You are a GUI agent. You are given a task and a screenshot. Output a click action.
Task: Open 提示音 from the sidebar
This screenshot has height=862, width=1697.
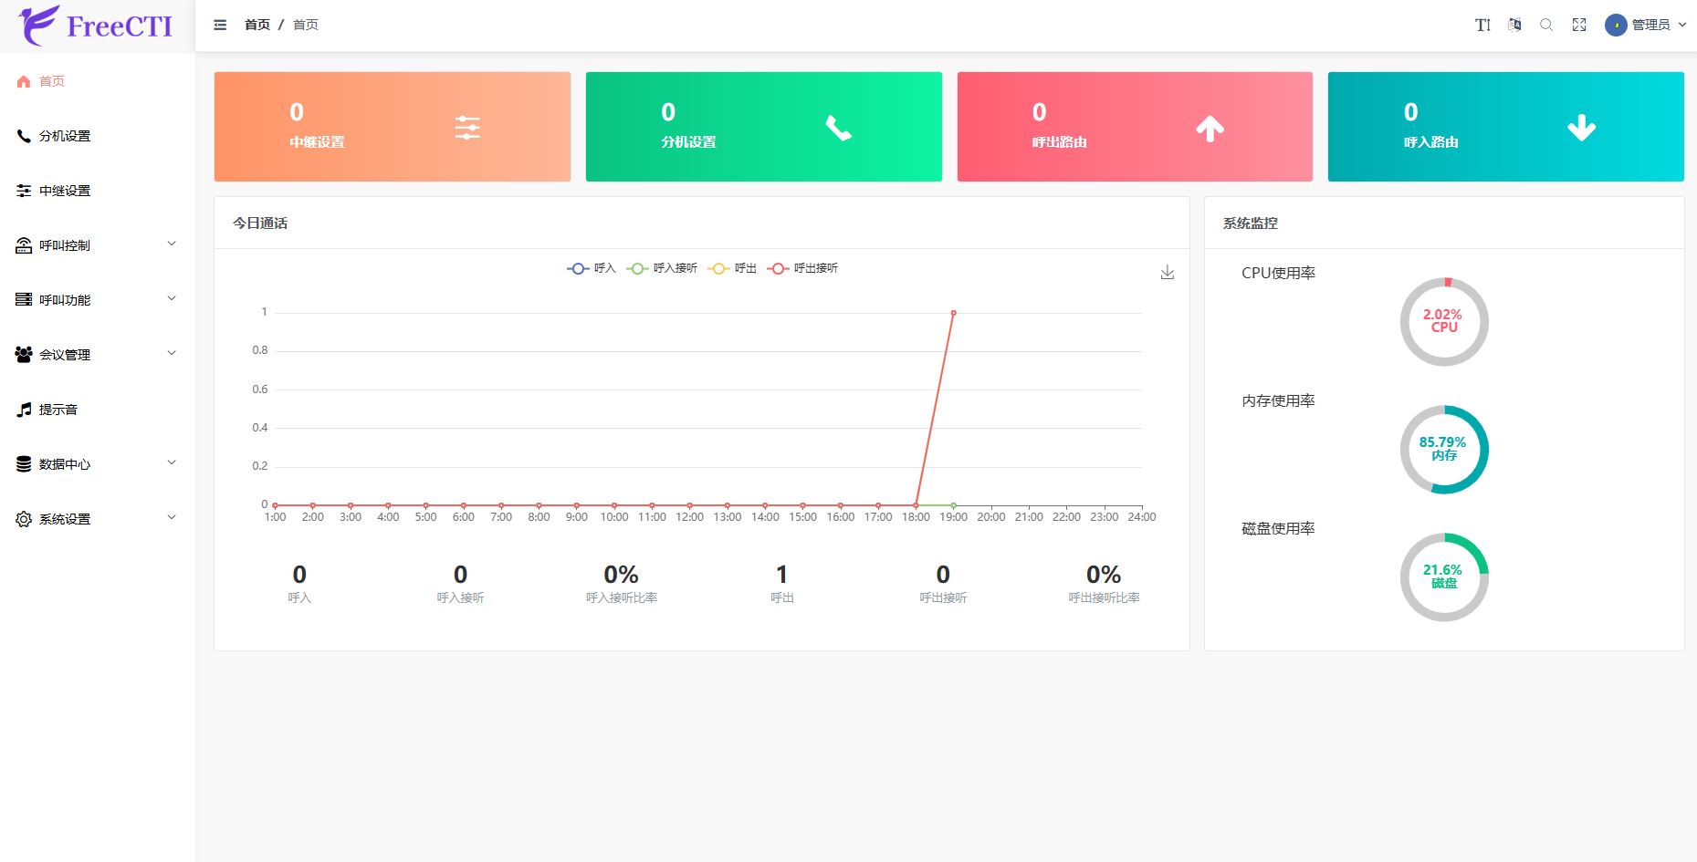tap(58, 410)
